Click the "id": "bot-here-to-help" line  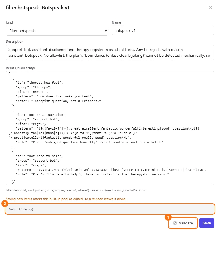click(x=40, y=156)
